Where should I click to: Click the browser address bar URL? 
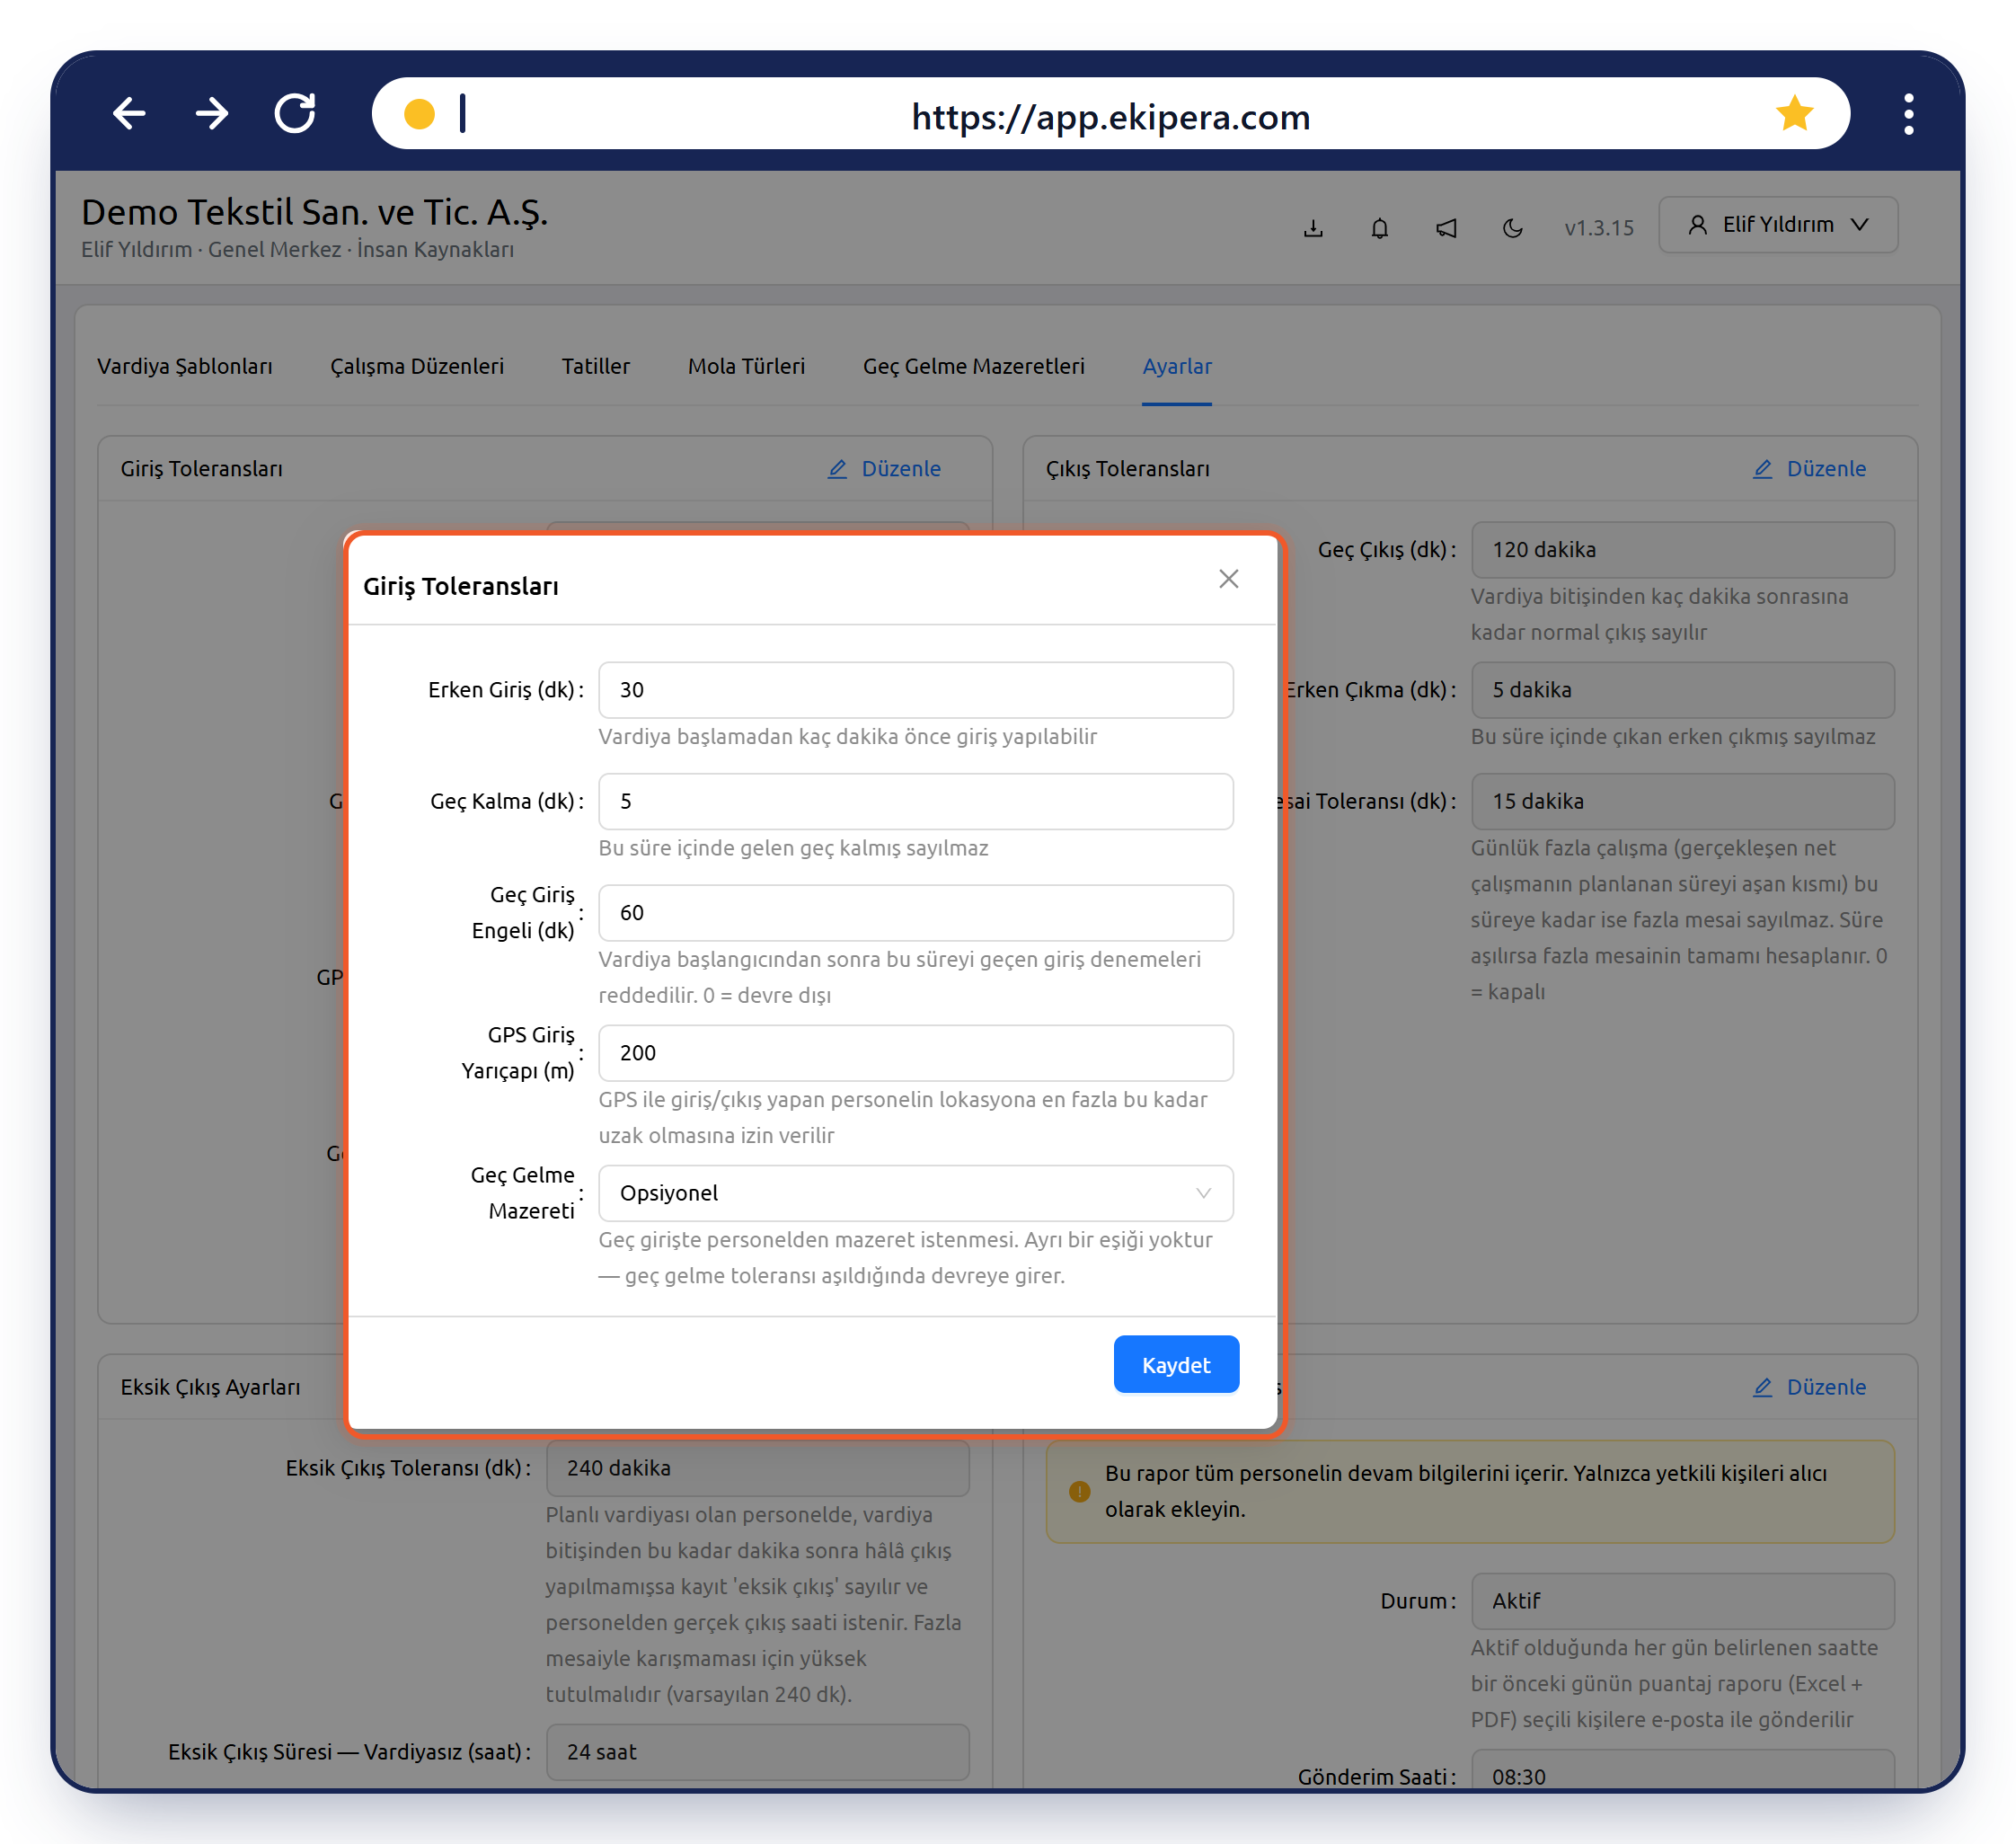(x=1110, y=117)
